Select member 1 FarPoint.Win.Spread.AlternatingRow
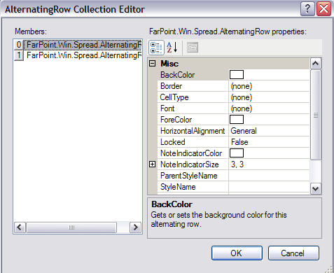This screenshot has height=273, width=334. click(x=78, y=55)
